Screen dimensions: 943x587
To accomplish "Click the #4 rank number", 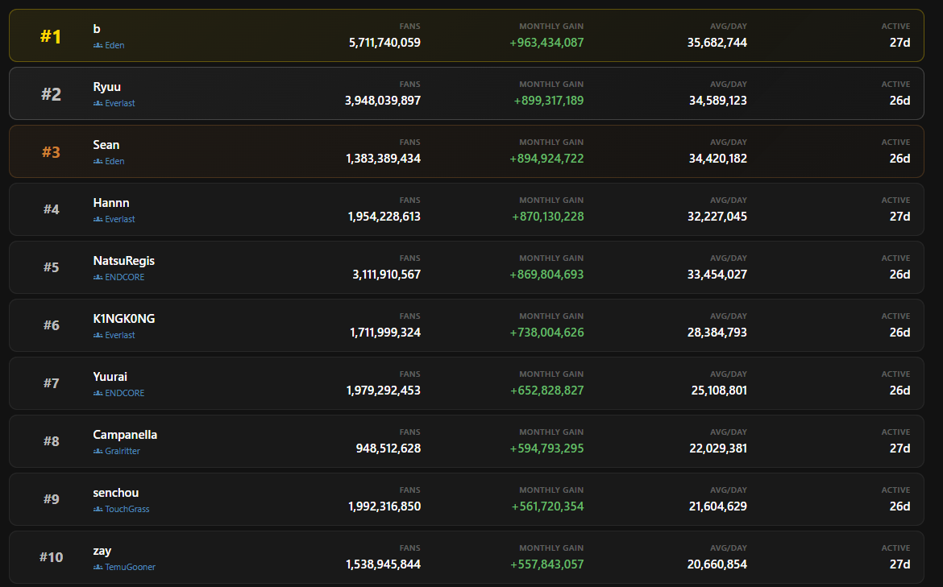I will coord(51,209).
